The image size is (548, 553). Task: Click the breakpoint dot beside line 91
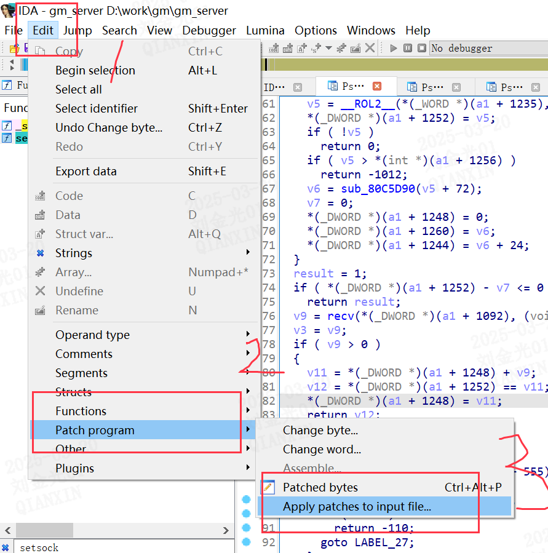[246, 528]
